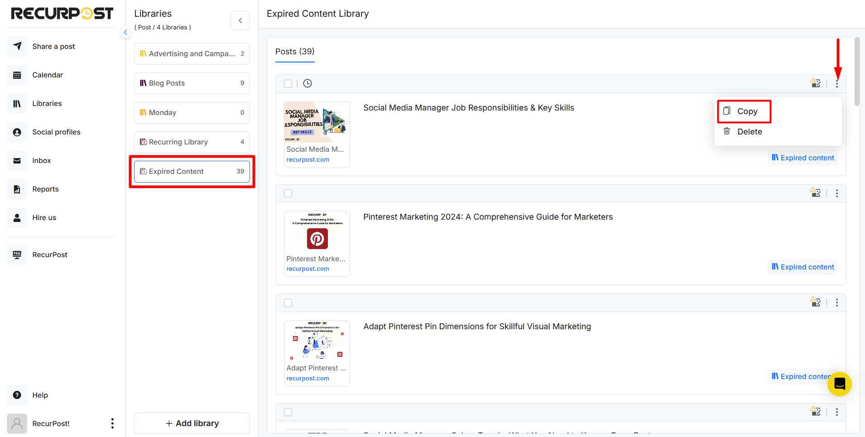The width and height of the screenshot is (865, 437).
Task: Open three-dot menu for Adapt Pinterest Pin post
Action: click(x=837, y=303)
